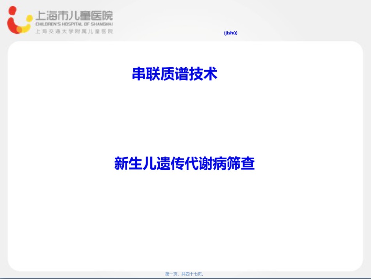
Task: Select the subtitle 新生儿遗传代谢病筛查
Action: pyautogui.click(x=184, y=163)
